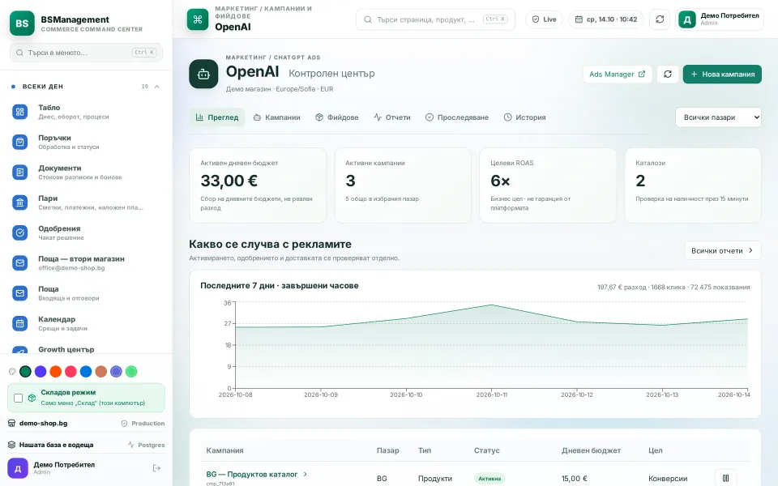Open Ads Manager external link

[x=618, y=74]
